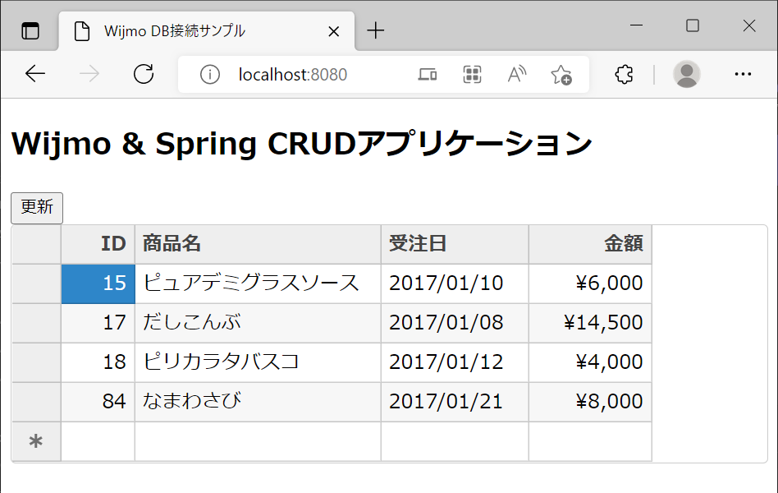Select the amount cell ¥6,000

(x=590, y=283)
